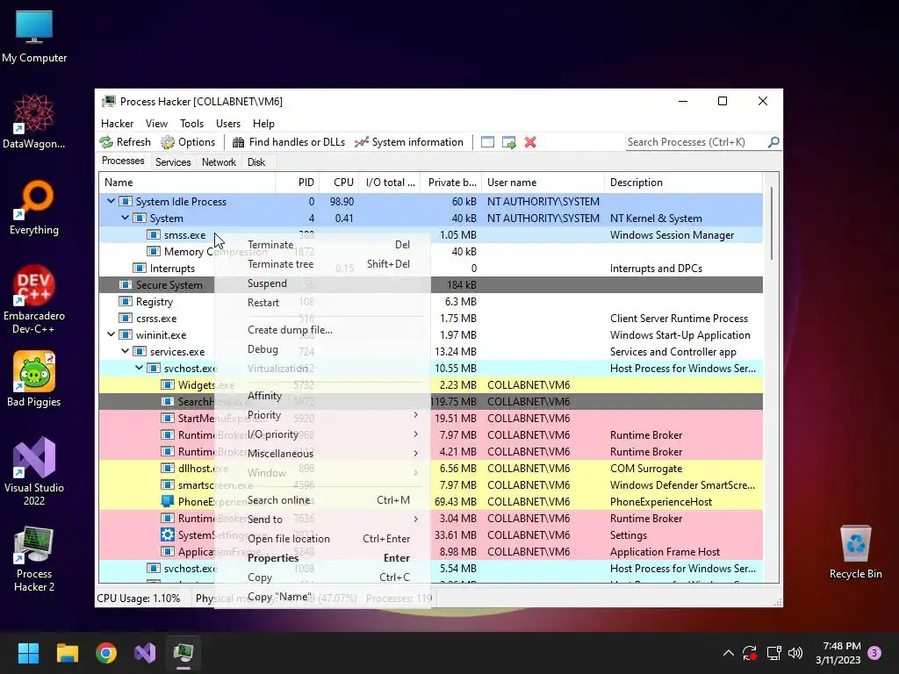Expand the Miscellaneous submenu
Image resolution: width=899 pixels, height=674 pixels.
[322, 454]
